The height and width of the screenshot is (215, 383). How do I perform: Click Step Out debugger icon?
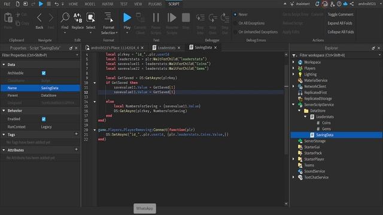225,18
